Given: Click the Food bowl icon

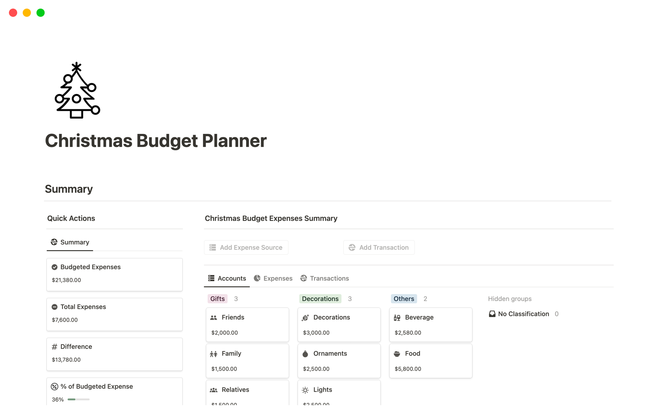Looking at the screenshot, I should tap(397, 354).
